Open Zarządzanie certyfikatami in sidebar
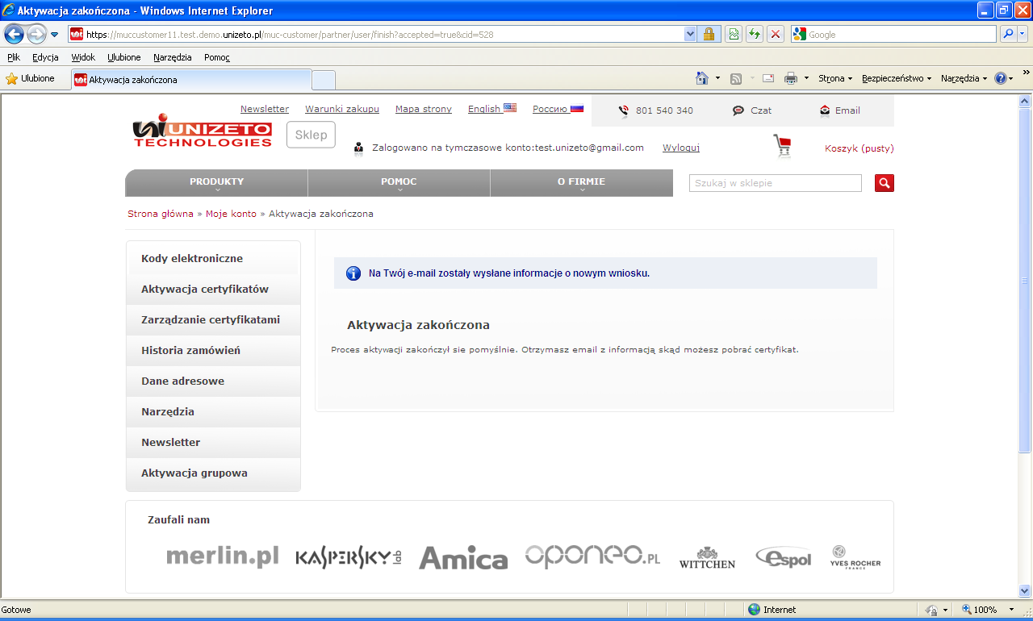This screenshot has width=1033, height=621. [x=213, y=320]
